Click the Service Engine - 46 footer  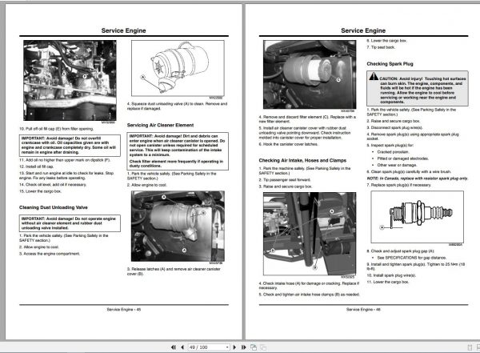363,310
